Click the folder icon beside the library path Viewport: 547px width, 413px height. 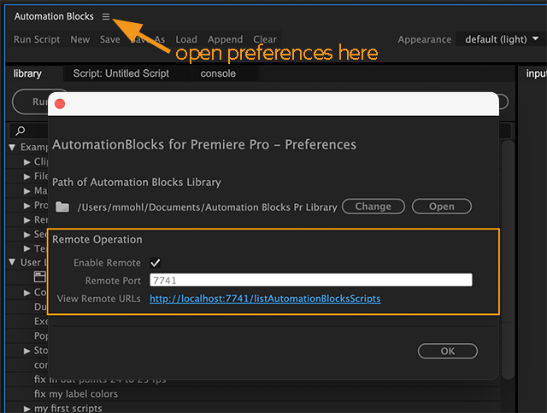[x=62, y=206]
